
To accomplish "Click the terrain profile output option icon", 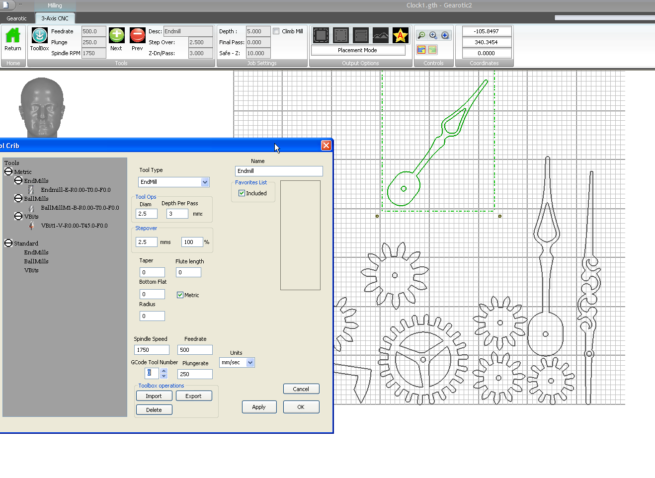I will pos(381,35).
